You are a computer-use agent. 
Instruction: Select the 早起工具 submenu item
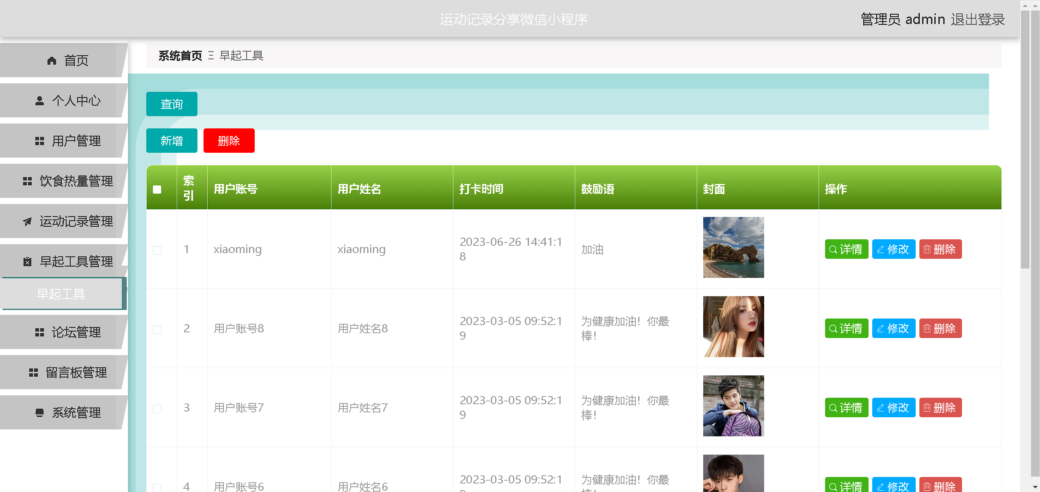[x=61, y=294]
